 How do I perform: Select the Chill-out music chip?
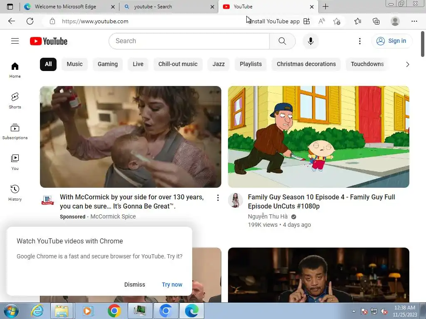tap(178, 64)
